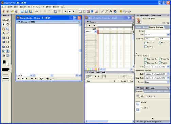Open the Member display dropdown in Score

(96, 31)
